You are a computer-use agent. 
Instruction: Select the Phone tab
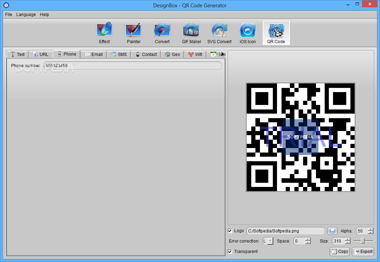tap(67, 54)
